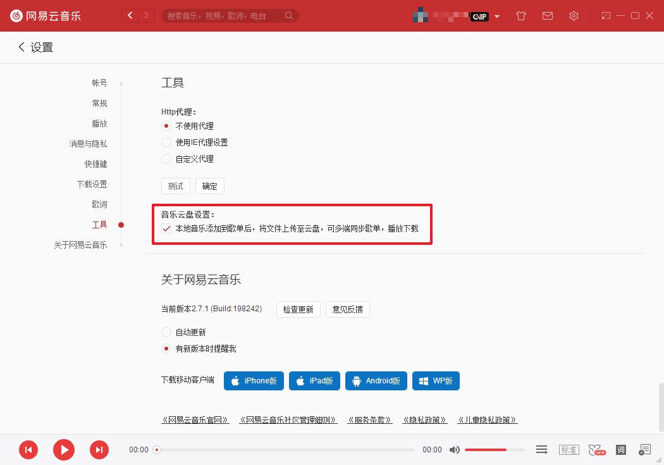Viewport: 664px width, 465px height.
Task: Click the NetEase Cloud Music logo
Action: coord(46,16)
